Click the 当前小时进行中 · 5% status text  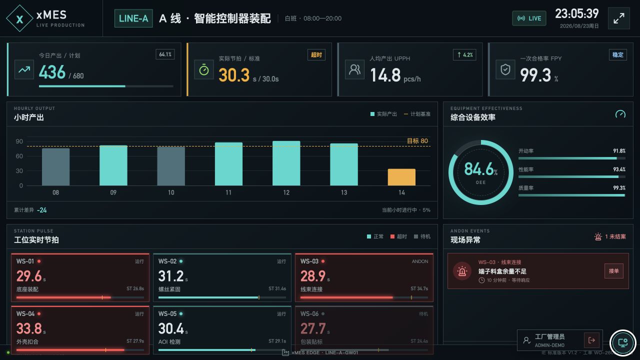[406, 210]
